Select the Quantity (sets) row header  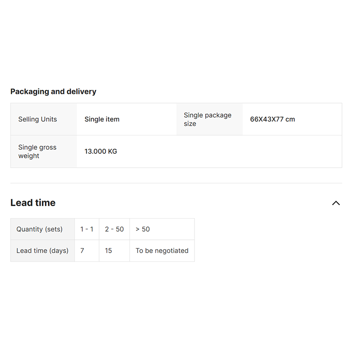39,229
